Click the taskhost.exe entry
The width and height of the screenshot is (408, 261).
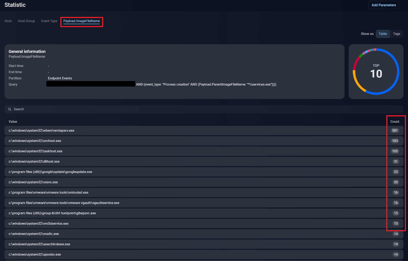point(35,151)
